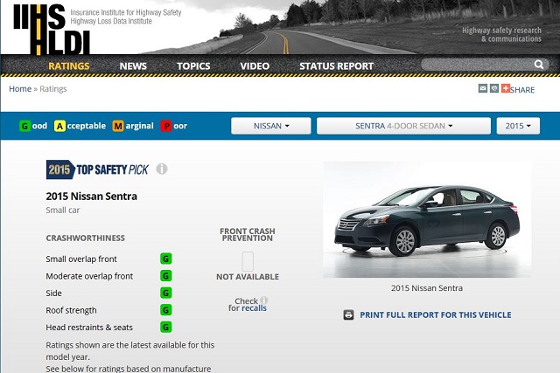
Task: Click the red plus Share icon
Action: [506, 88]
